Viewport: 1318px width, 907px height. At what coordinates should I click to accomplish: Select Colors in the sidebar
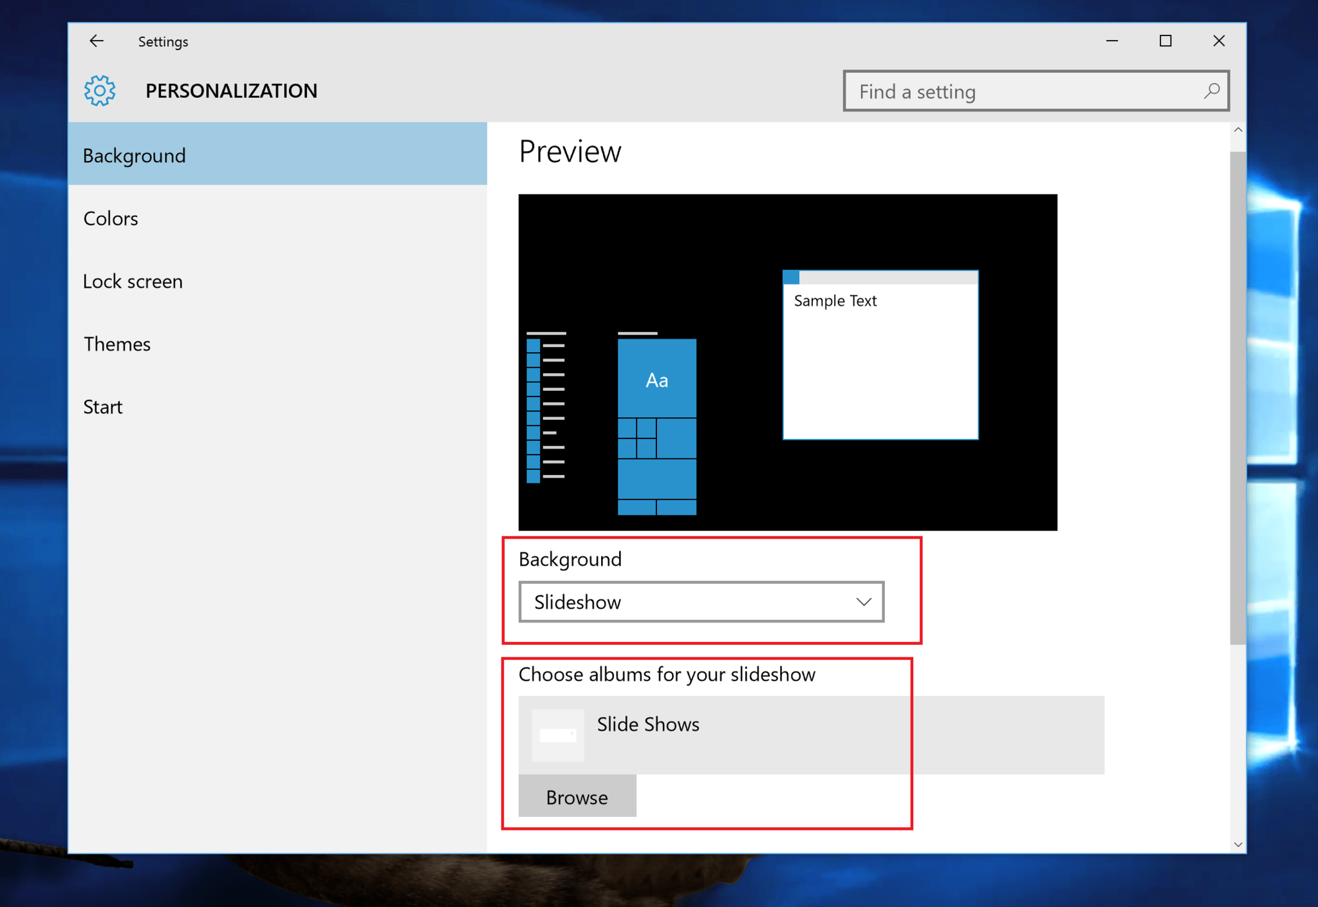pos(111,218)
